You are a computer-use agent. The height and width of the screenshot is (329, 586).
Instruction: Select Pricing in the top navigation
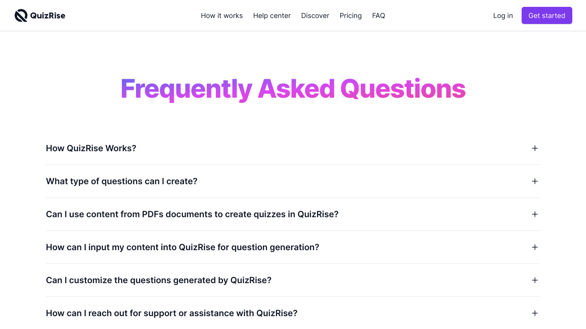pos(350,15)
